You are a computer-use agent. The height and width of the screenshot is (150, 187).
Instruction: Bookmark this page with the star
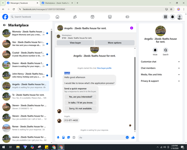point(171,9)
